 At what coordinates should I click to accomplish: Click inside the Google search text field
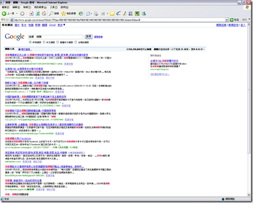pyautogui.click(x=56, y=37)
